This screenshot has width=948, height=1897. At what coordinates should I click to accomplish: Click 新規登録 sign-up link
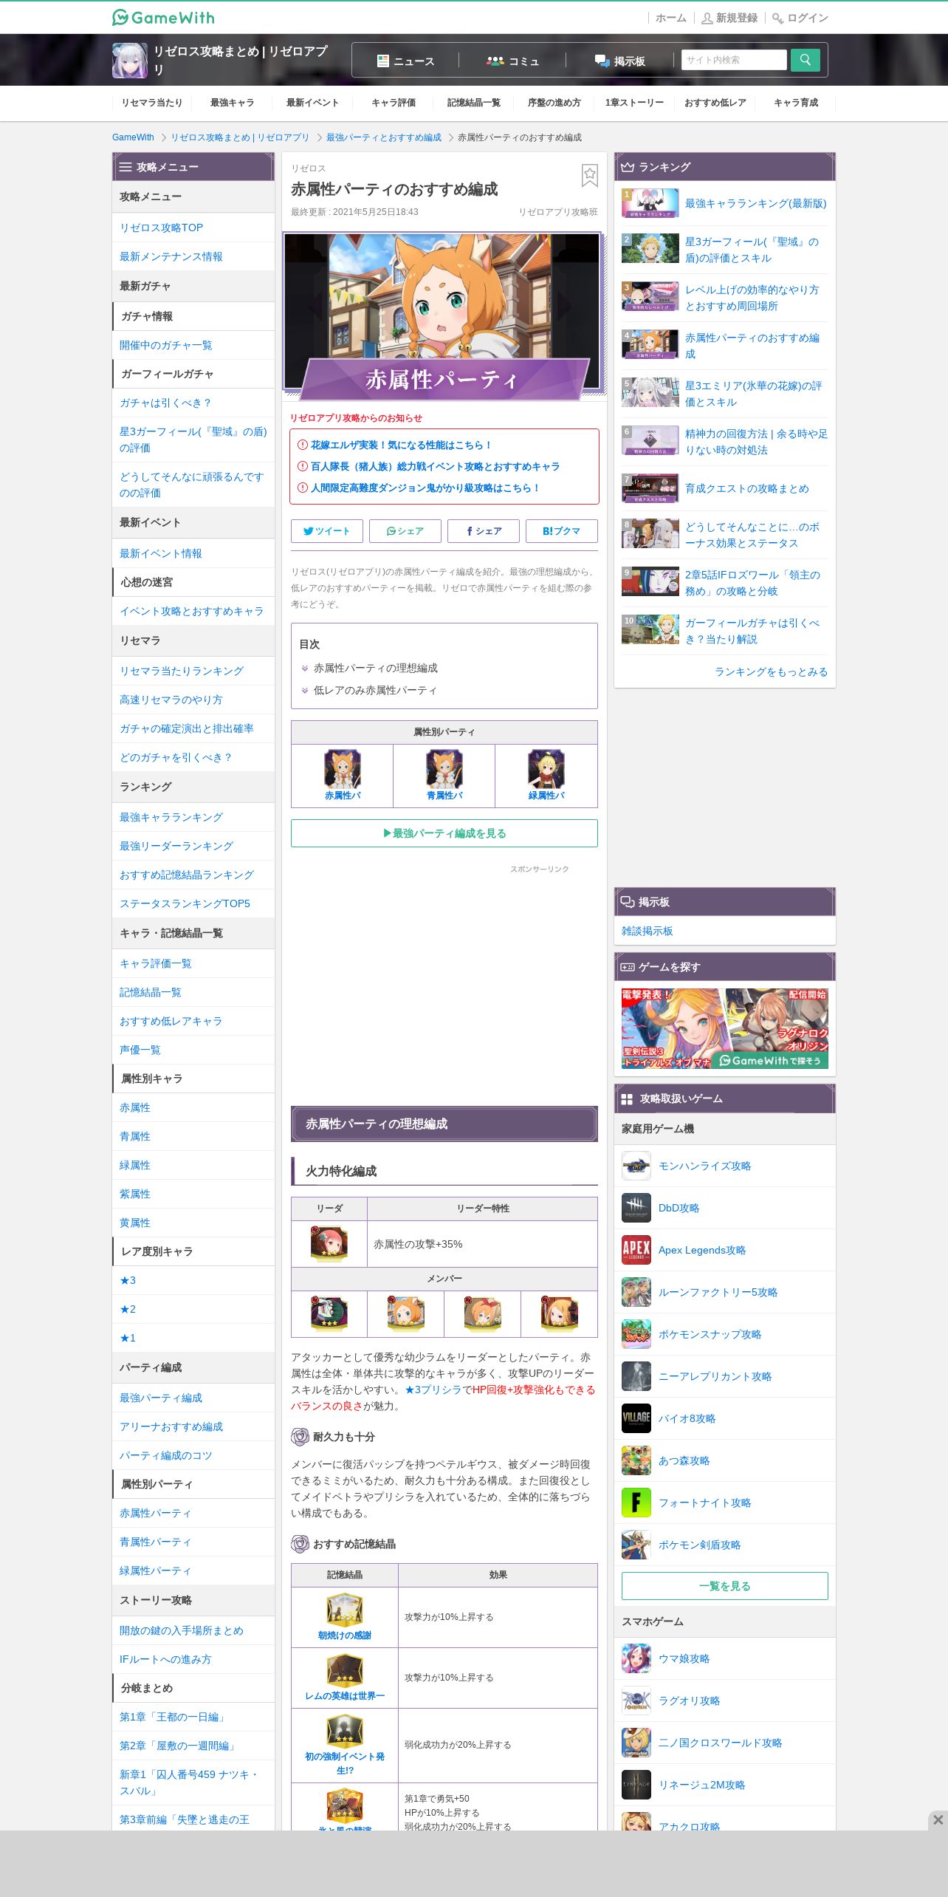click(729, 18)
